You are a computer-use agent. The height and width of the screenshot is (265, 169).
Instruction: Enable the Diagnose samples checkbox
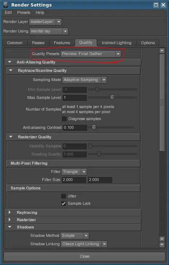coord(64,119)
